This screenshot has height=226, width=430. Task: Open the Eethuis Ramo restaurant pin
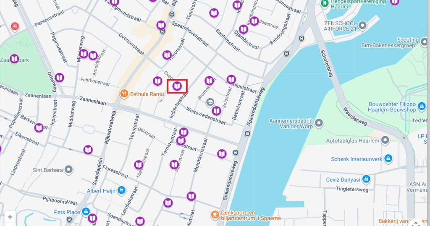coord(124,94)
